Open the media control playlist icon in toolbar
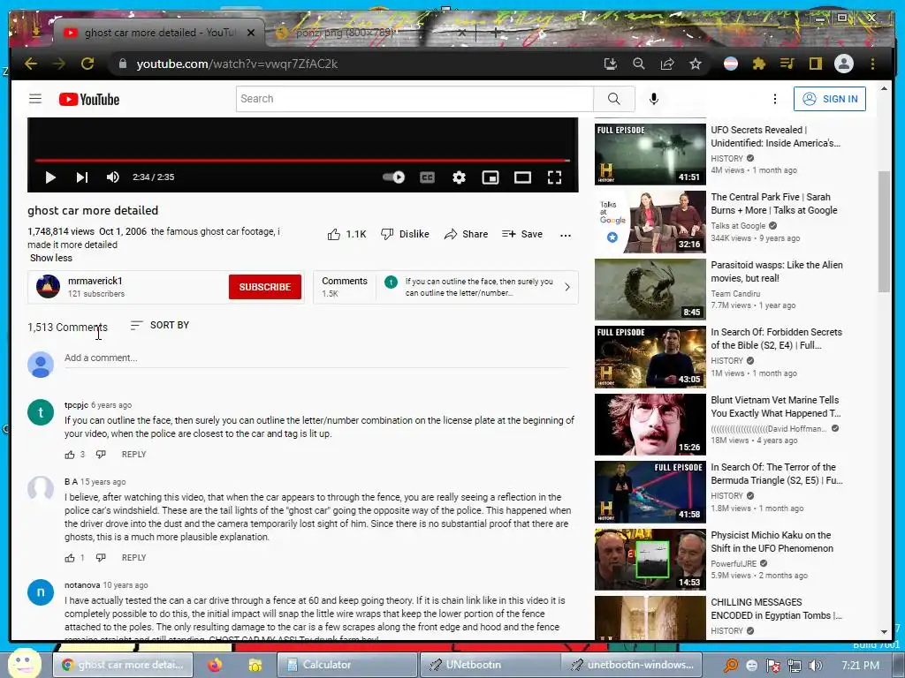The image size is (905, 678). [x=787, y=64]
